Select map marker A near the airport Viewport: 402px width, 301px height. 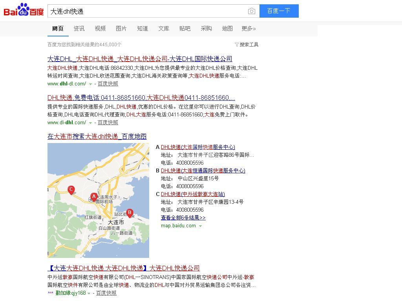[94, 198]
